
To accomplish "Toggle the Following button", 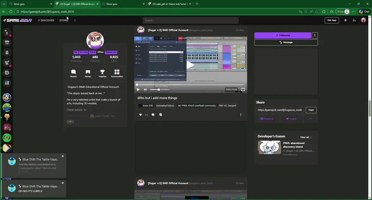I will 283,36.
